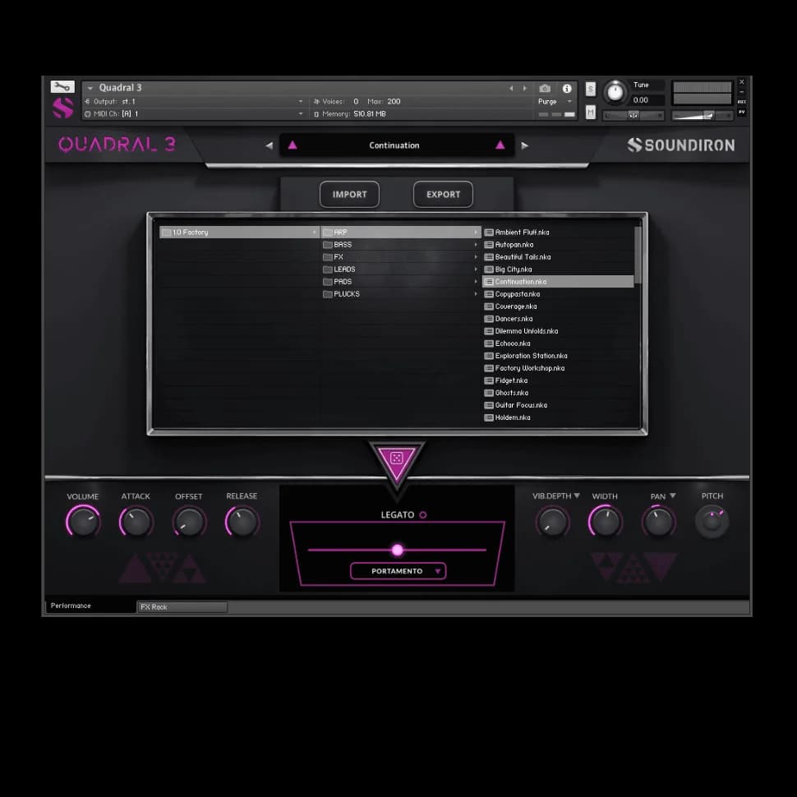Open the Portamento mode dropdown
This screenshot has width=797, height=797.
[398, 571]
